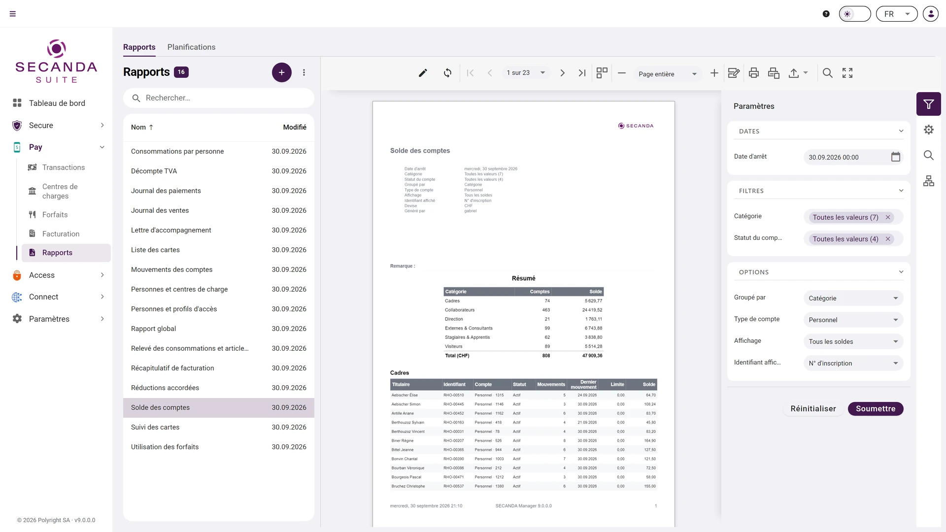Search in report with magnifier icon
Viewport: 946px width, 532px height.
[x=828, y=73]
